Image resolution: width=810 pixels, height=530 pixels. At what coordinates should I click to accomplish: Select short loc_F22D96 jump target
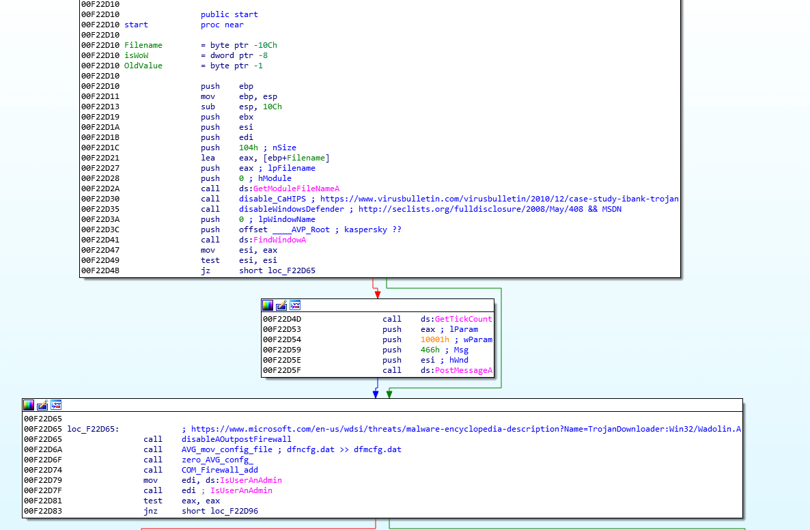point(219,511)
